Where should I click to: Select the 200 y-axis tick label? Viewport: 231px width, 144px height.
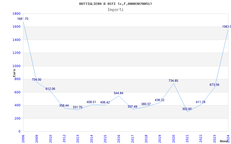(x=17, y=118)
